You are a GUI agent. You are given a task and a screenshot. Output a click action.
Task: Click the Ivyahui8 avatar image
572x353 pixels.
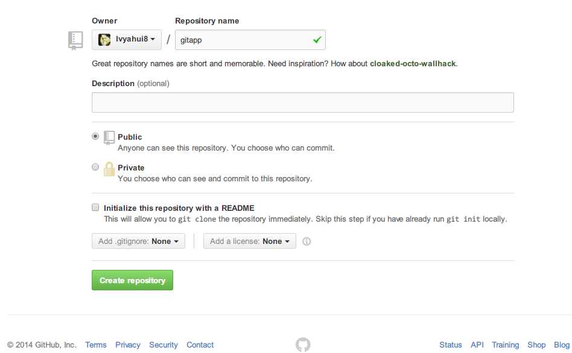(x=104, y=39)
